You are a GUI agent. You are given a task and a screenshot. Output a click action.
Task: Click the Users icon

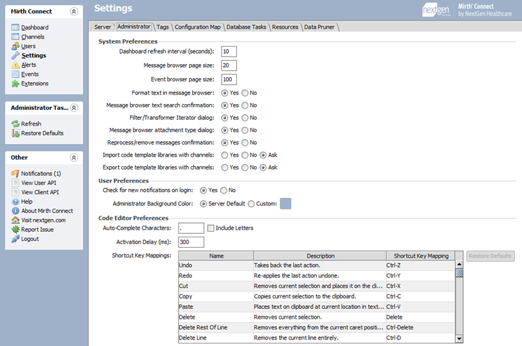pyautogui.click(x=16, y=46)
